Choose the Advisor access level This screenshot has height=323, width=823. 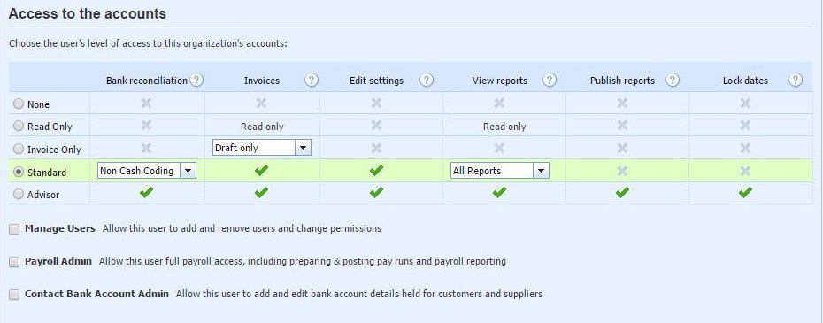19,195
